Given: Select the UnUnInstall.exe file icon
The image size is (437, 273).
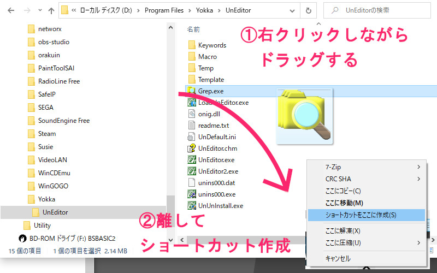Looking at the screenshot, I should coord(192,205).
